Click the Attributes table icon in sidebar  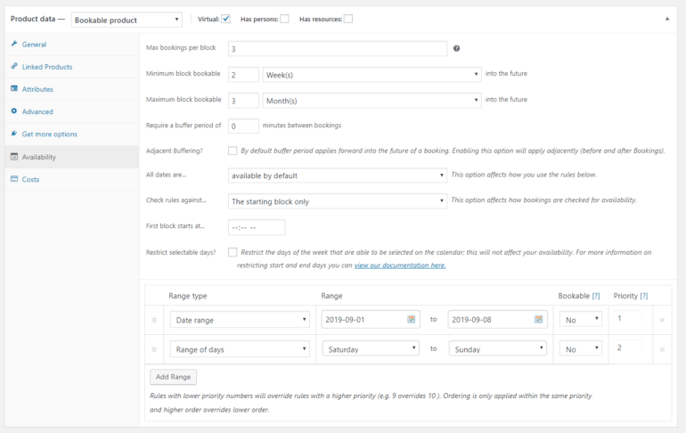point(14,88)
